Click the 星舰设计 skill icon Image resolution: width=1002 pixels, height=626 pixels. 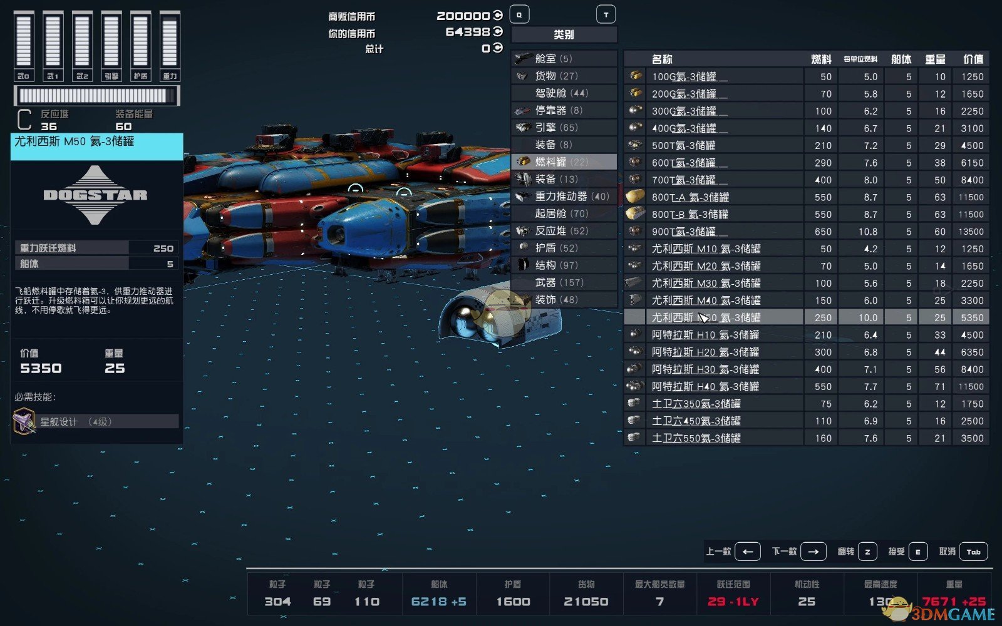click(x=24, y=421)
